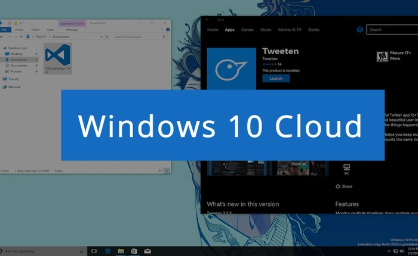Select Quick access in the navigation pane
Screen dimensions: 418x256
pos(15,48)
